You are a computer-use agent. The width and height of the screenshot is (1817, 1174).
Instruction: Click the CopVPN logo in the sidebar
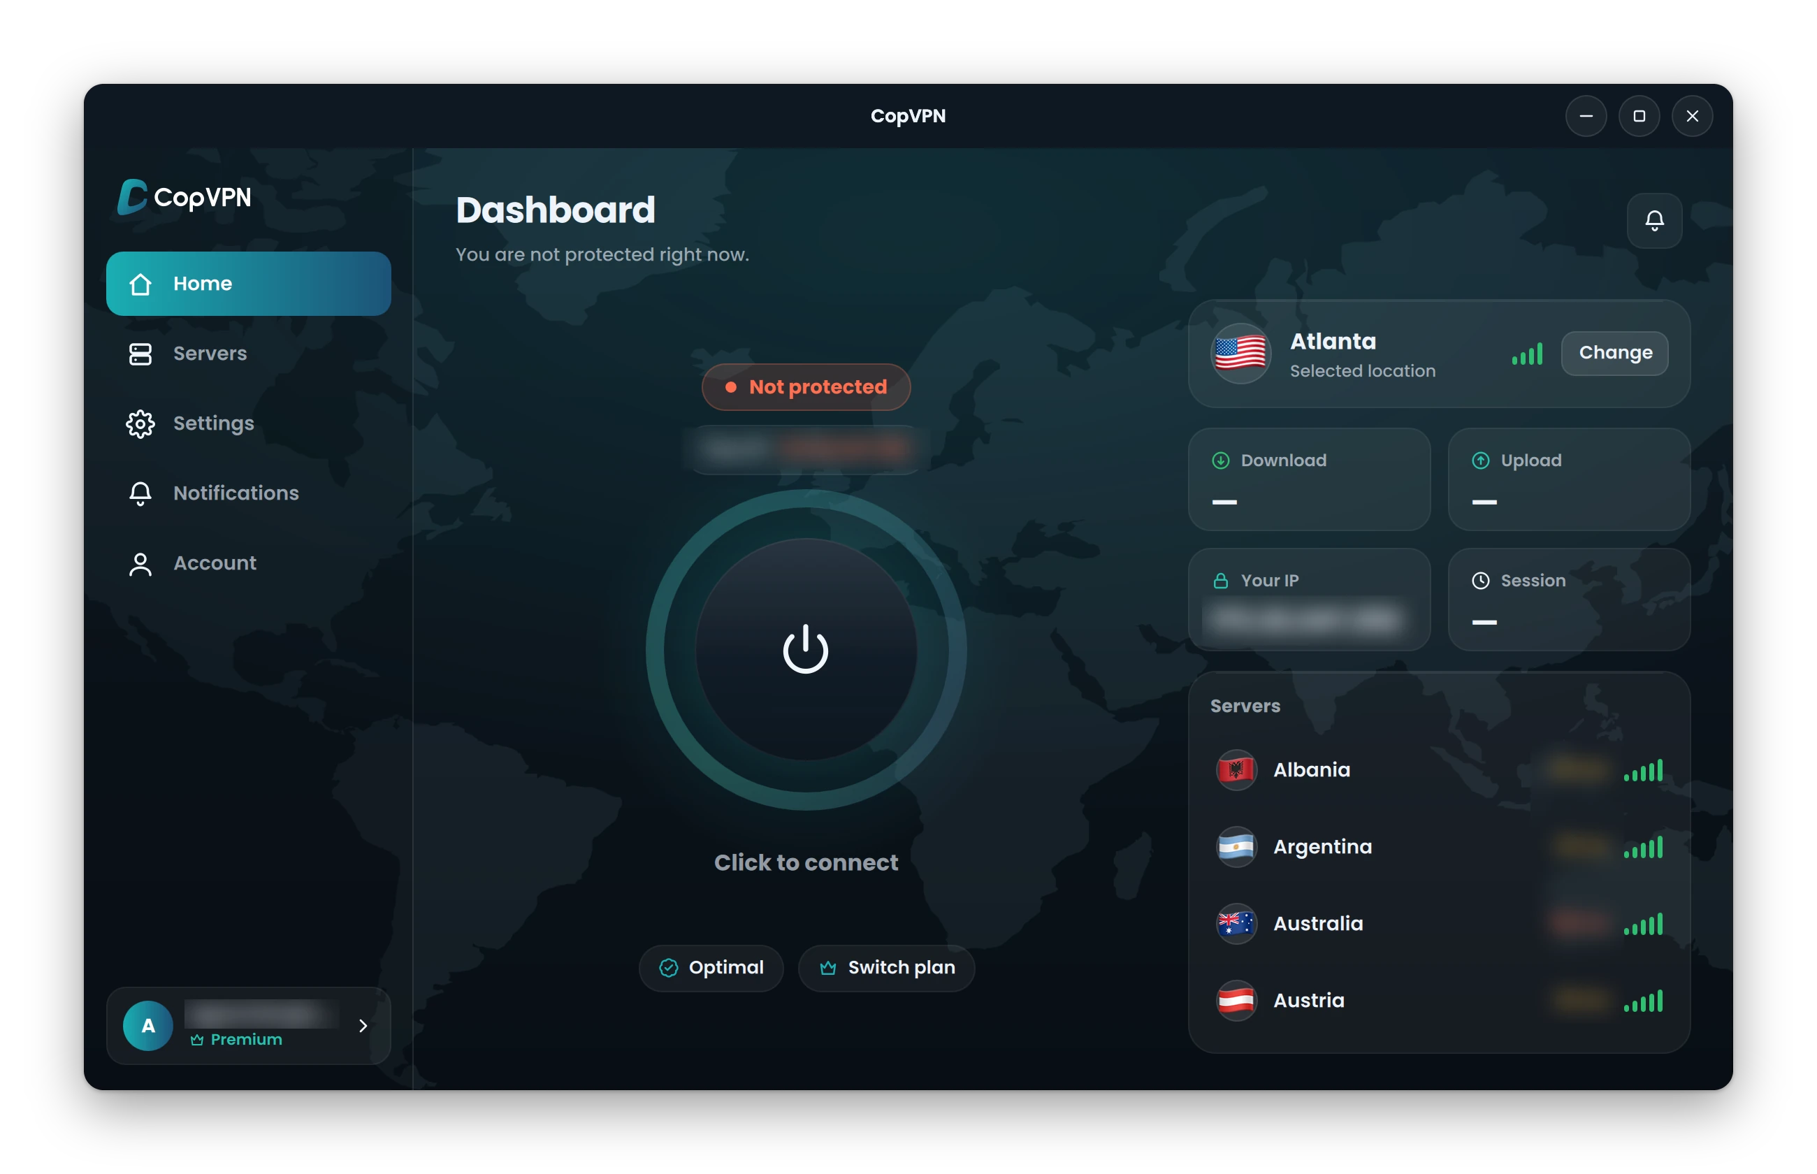184,198
